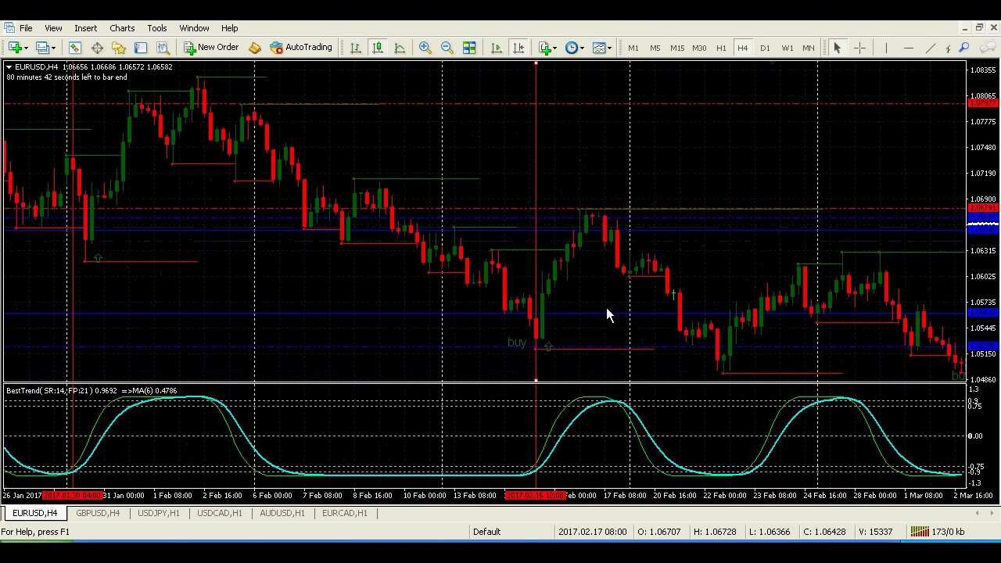Switch chart to line chart icon
Viewport: 1001px width, 563px height.
click(x=400, y=48)
